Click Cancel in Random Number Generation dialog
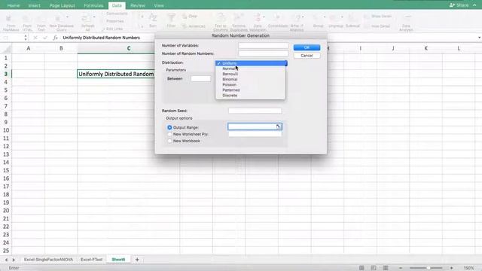This screenshot has height=271, width=482. pyautogui.click(x=307, y=56)
